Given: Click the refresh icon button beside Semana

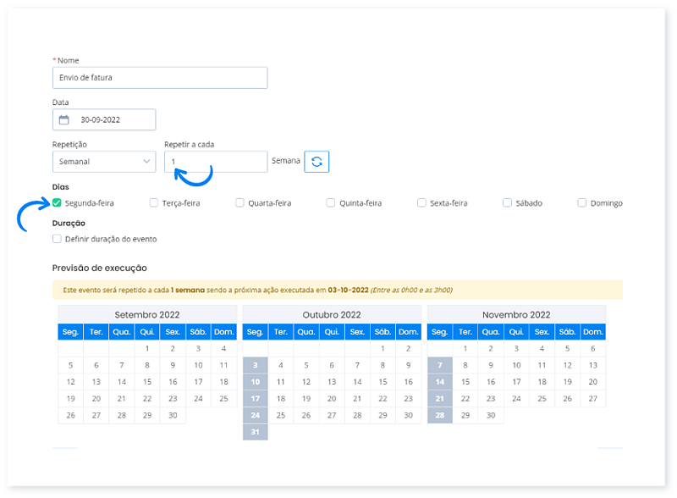Looking at the screenshot, I should [x=316, y=161].
